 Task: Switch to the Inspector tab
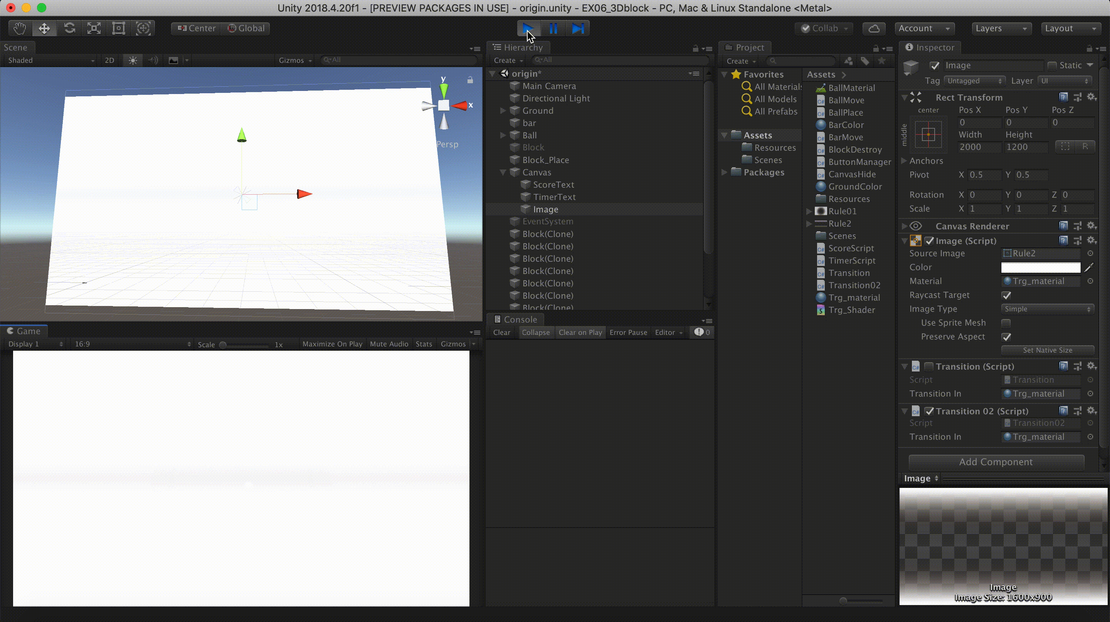click(x=930, y=47)
